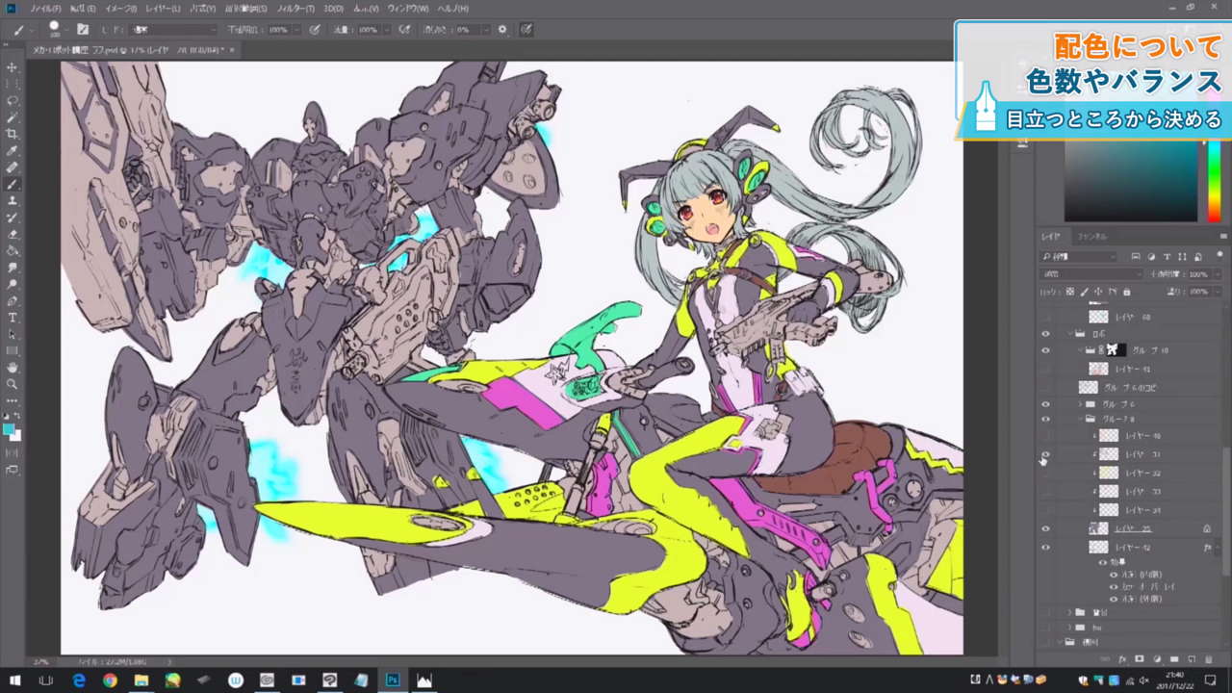Collapse the Group 8 folder
This screenshot has height=693, width=1232.
click(1080, 420)
